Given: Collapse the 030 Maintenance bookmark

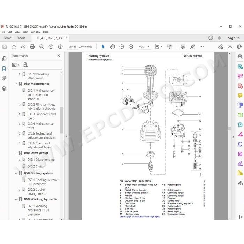Looking at the screenshot, I should [16, 84].
